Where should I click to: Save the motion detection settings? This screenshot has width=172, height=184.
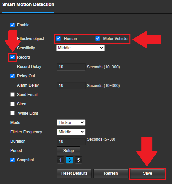click(x=147, y=173)
